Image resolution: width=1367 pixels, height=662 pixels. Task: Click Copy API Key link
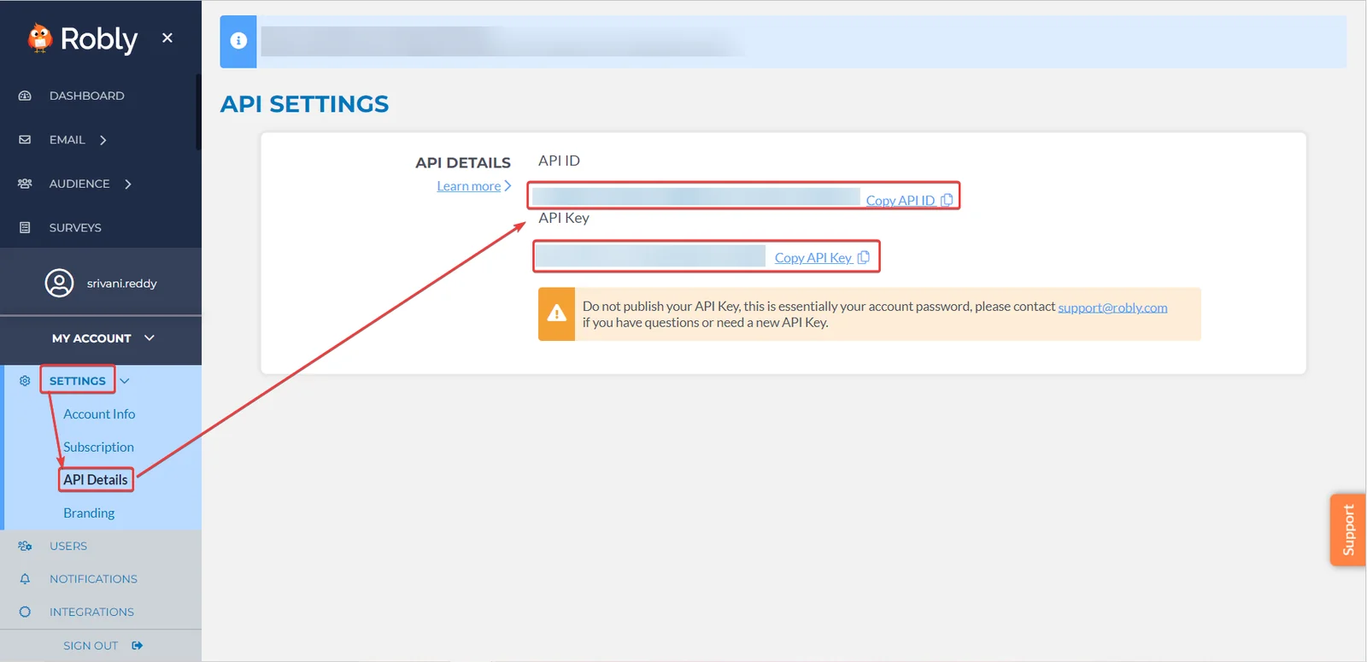813,258
